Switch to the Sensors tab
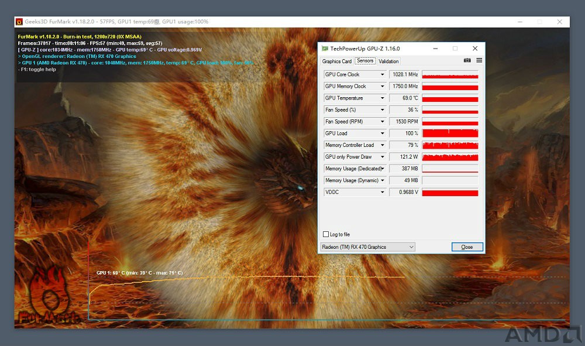This screenshot has width=585, height=346. (x=365, y=61)
